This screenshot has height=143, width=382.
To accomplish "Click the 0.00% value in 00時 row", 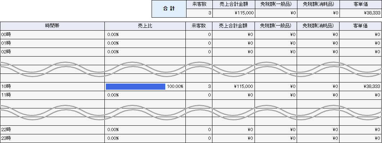I will (x=113, y=35).
